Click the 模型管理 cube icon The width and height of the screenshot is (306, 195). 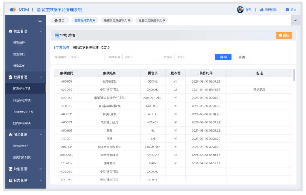coord(11,31)
